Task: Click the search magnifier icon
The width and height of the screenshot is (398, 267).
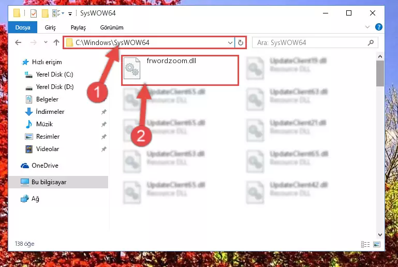Action: click(x=371, y=42)
